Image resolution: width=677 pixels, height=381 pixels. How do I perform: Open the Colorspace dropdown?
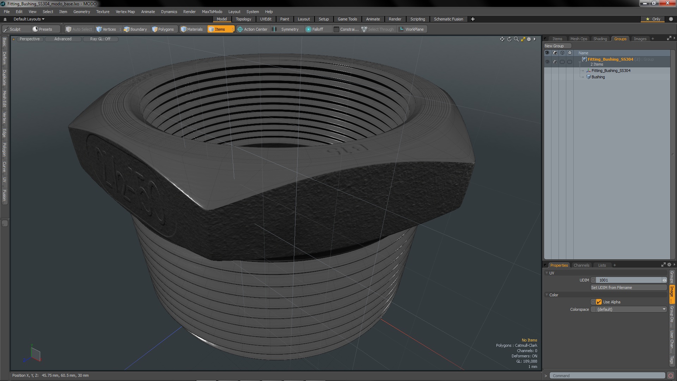(x=629, y=309)
